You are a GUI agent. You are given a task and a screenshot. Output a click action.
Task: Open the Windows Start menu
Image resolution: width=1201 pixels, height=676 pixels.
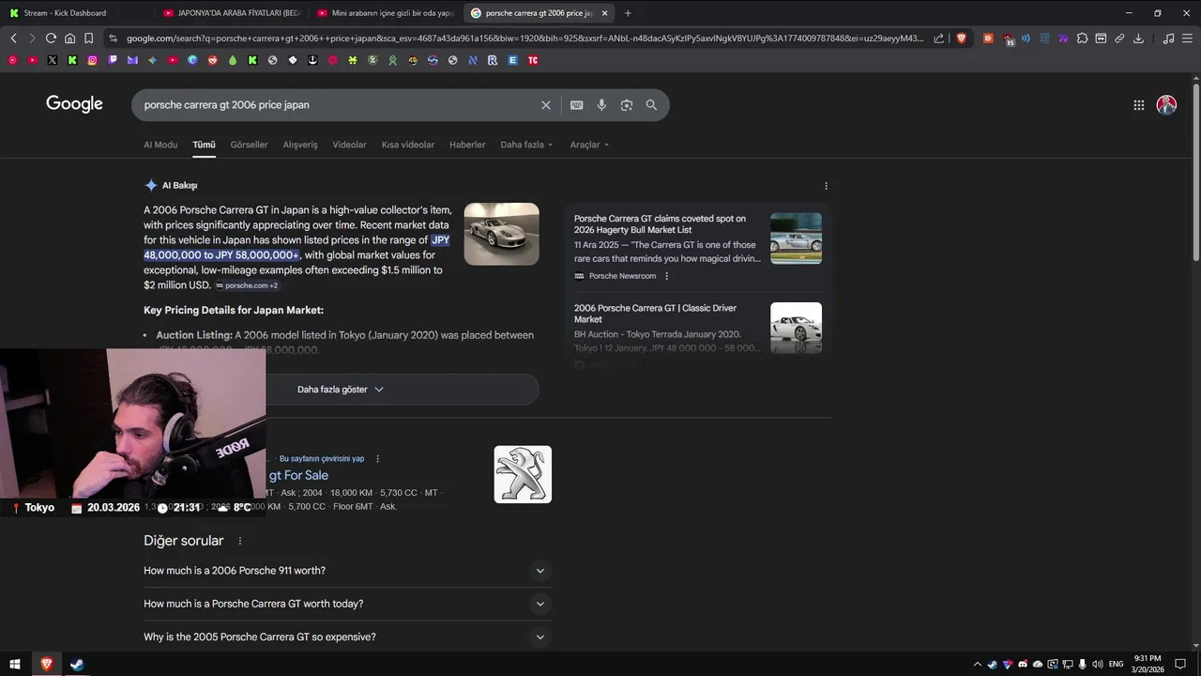coord(15,665)
